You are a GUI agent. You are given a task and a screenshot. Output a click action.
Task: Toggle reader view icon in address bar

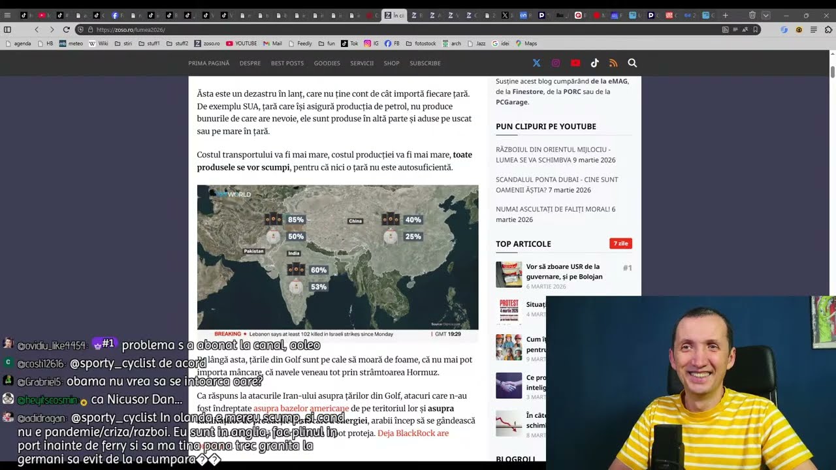pyautogui.click(x=735, y=29)
